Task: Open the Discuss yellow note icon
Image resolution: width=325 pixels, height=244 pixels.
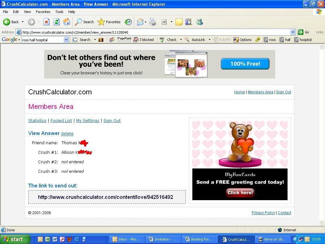Action: [x=179, y=22]
